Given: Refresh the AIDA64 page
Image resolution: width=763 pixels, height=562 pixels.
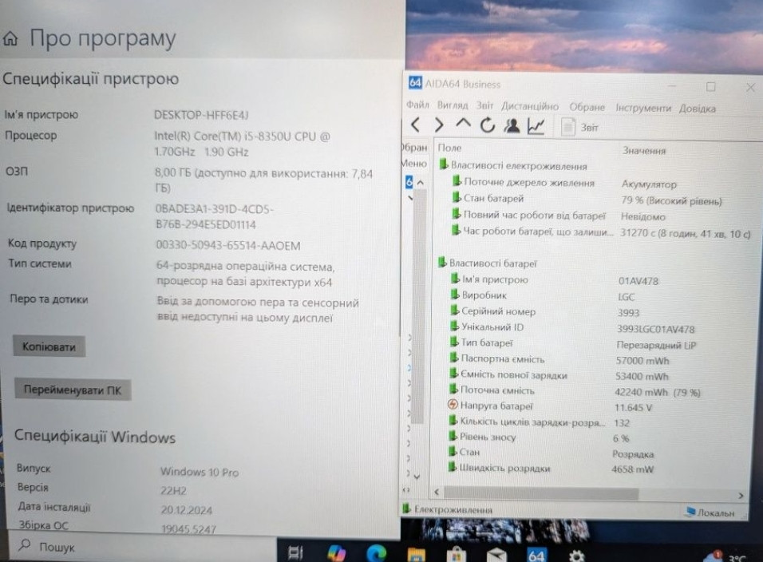Looking at the screenshot, I should pos(486,125).
